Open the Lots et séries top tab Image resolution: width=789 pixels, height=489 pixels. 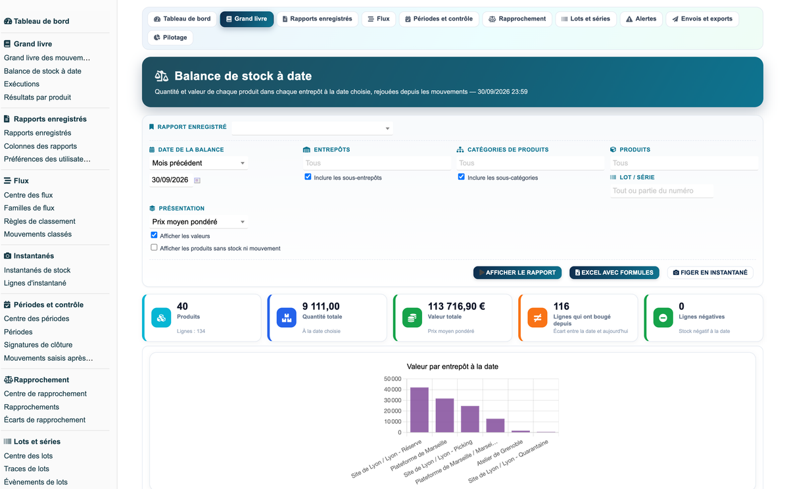[x=586, y=19]
